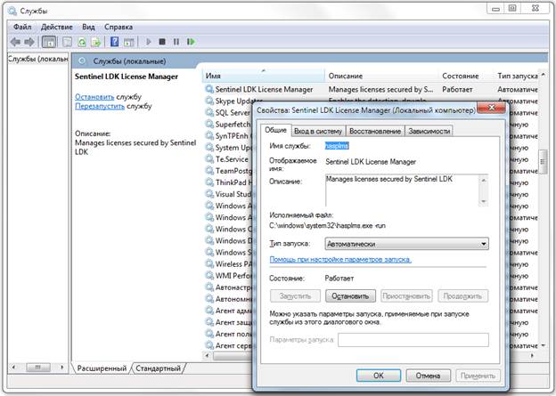Click the Остановить button in the dialog

point(350,295)
